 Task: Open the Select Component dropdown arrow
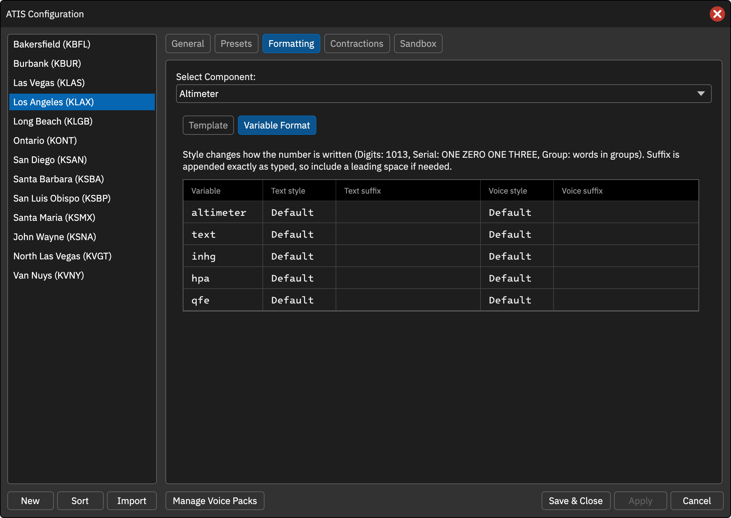(x=701, y=94)
